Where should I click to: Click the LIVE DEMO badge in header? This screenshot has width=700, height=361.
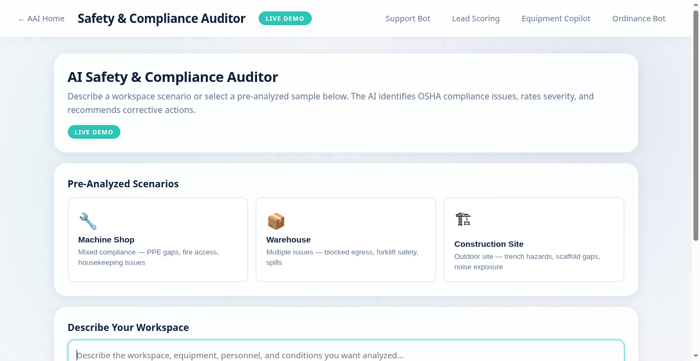point(285,19)
